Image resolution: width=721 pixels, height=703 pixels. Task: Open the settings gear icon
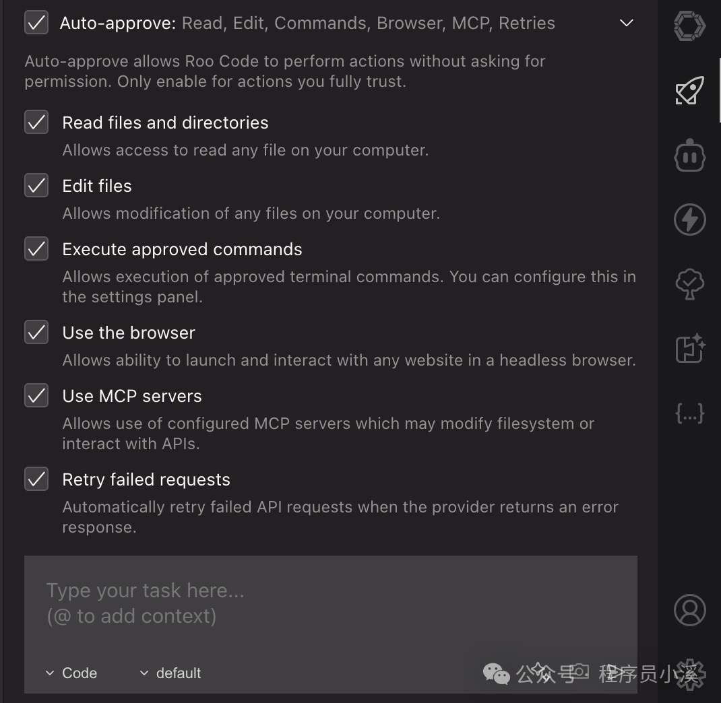(689, 673)
